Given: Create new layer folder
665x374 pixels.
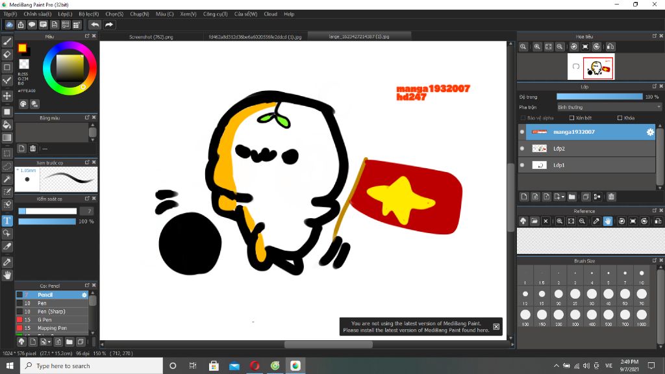Looking at the screenshot, I should 571,197.
